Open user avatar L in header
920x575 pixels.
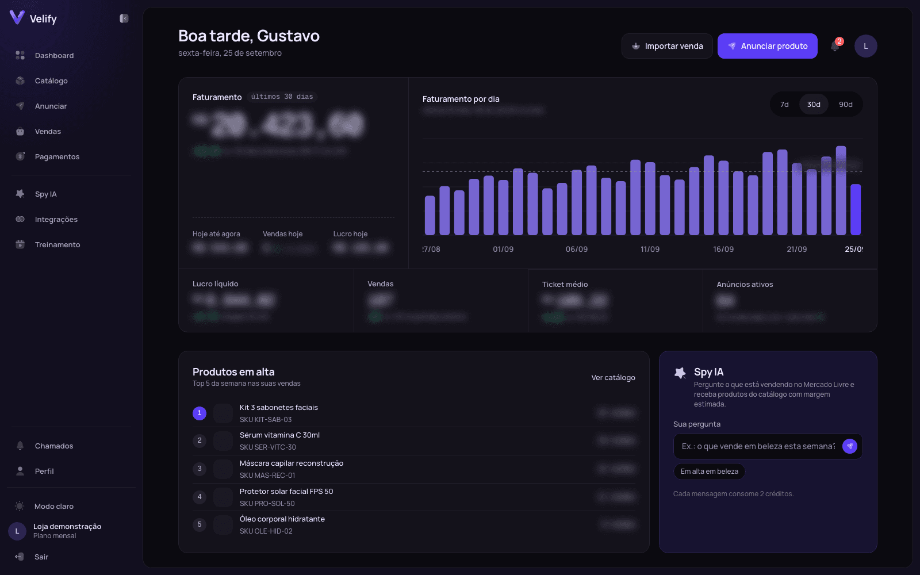point(865,46)
